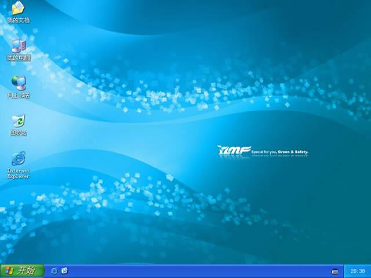The height and width of the screenshot is (278, 371).
Task: Click the 网上邻居 text label
Action: pyautogui.click(x=18, y=96)
